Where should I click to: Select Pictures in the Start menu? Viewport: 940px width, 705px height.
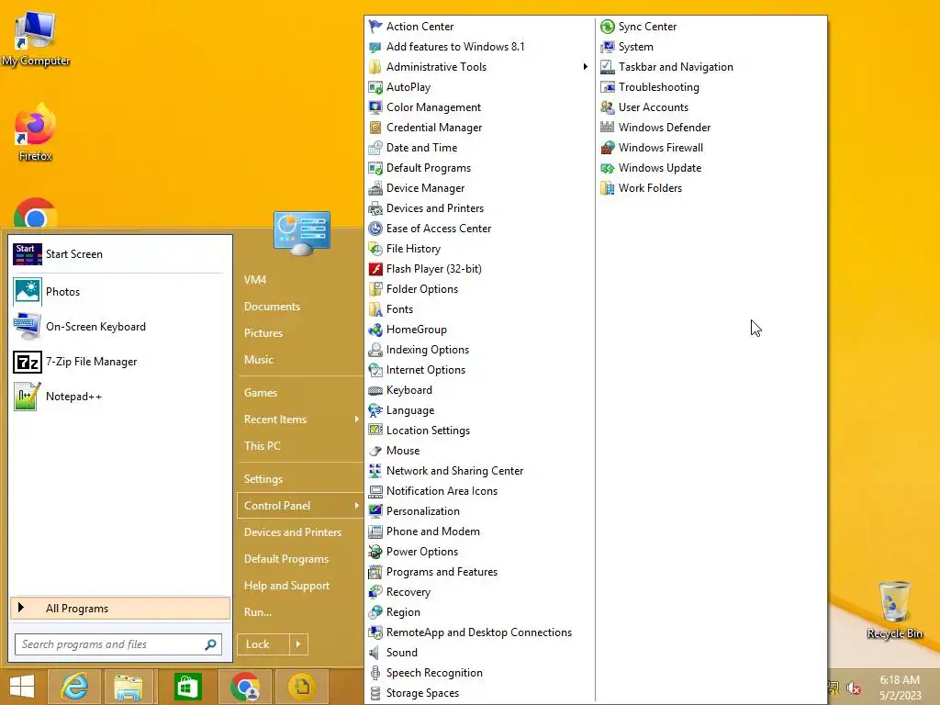click(x=263, y=332)
